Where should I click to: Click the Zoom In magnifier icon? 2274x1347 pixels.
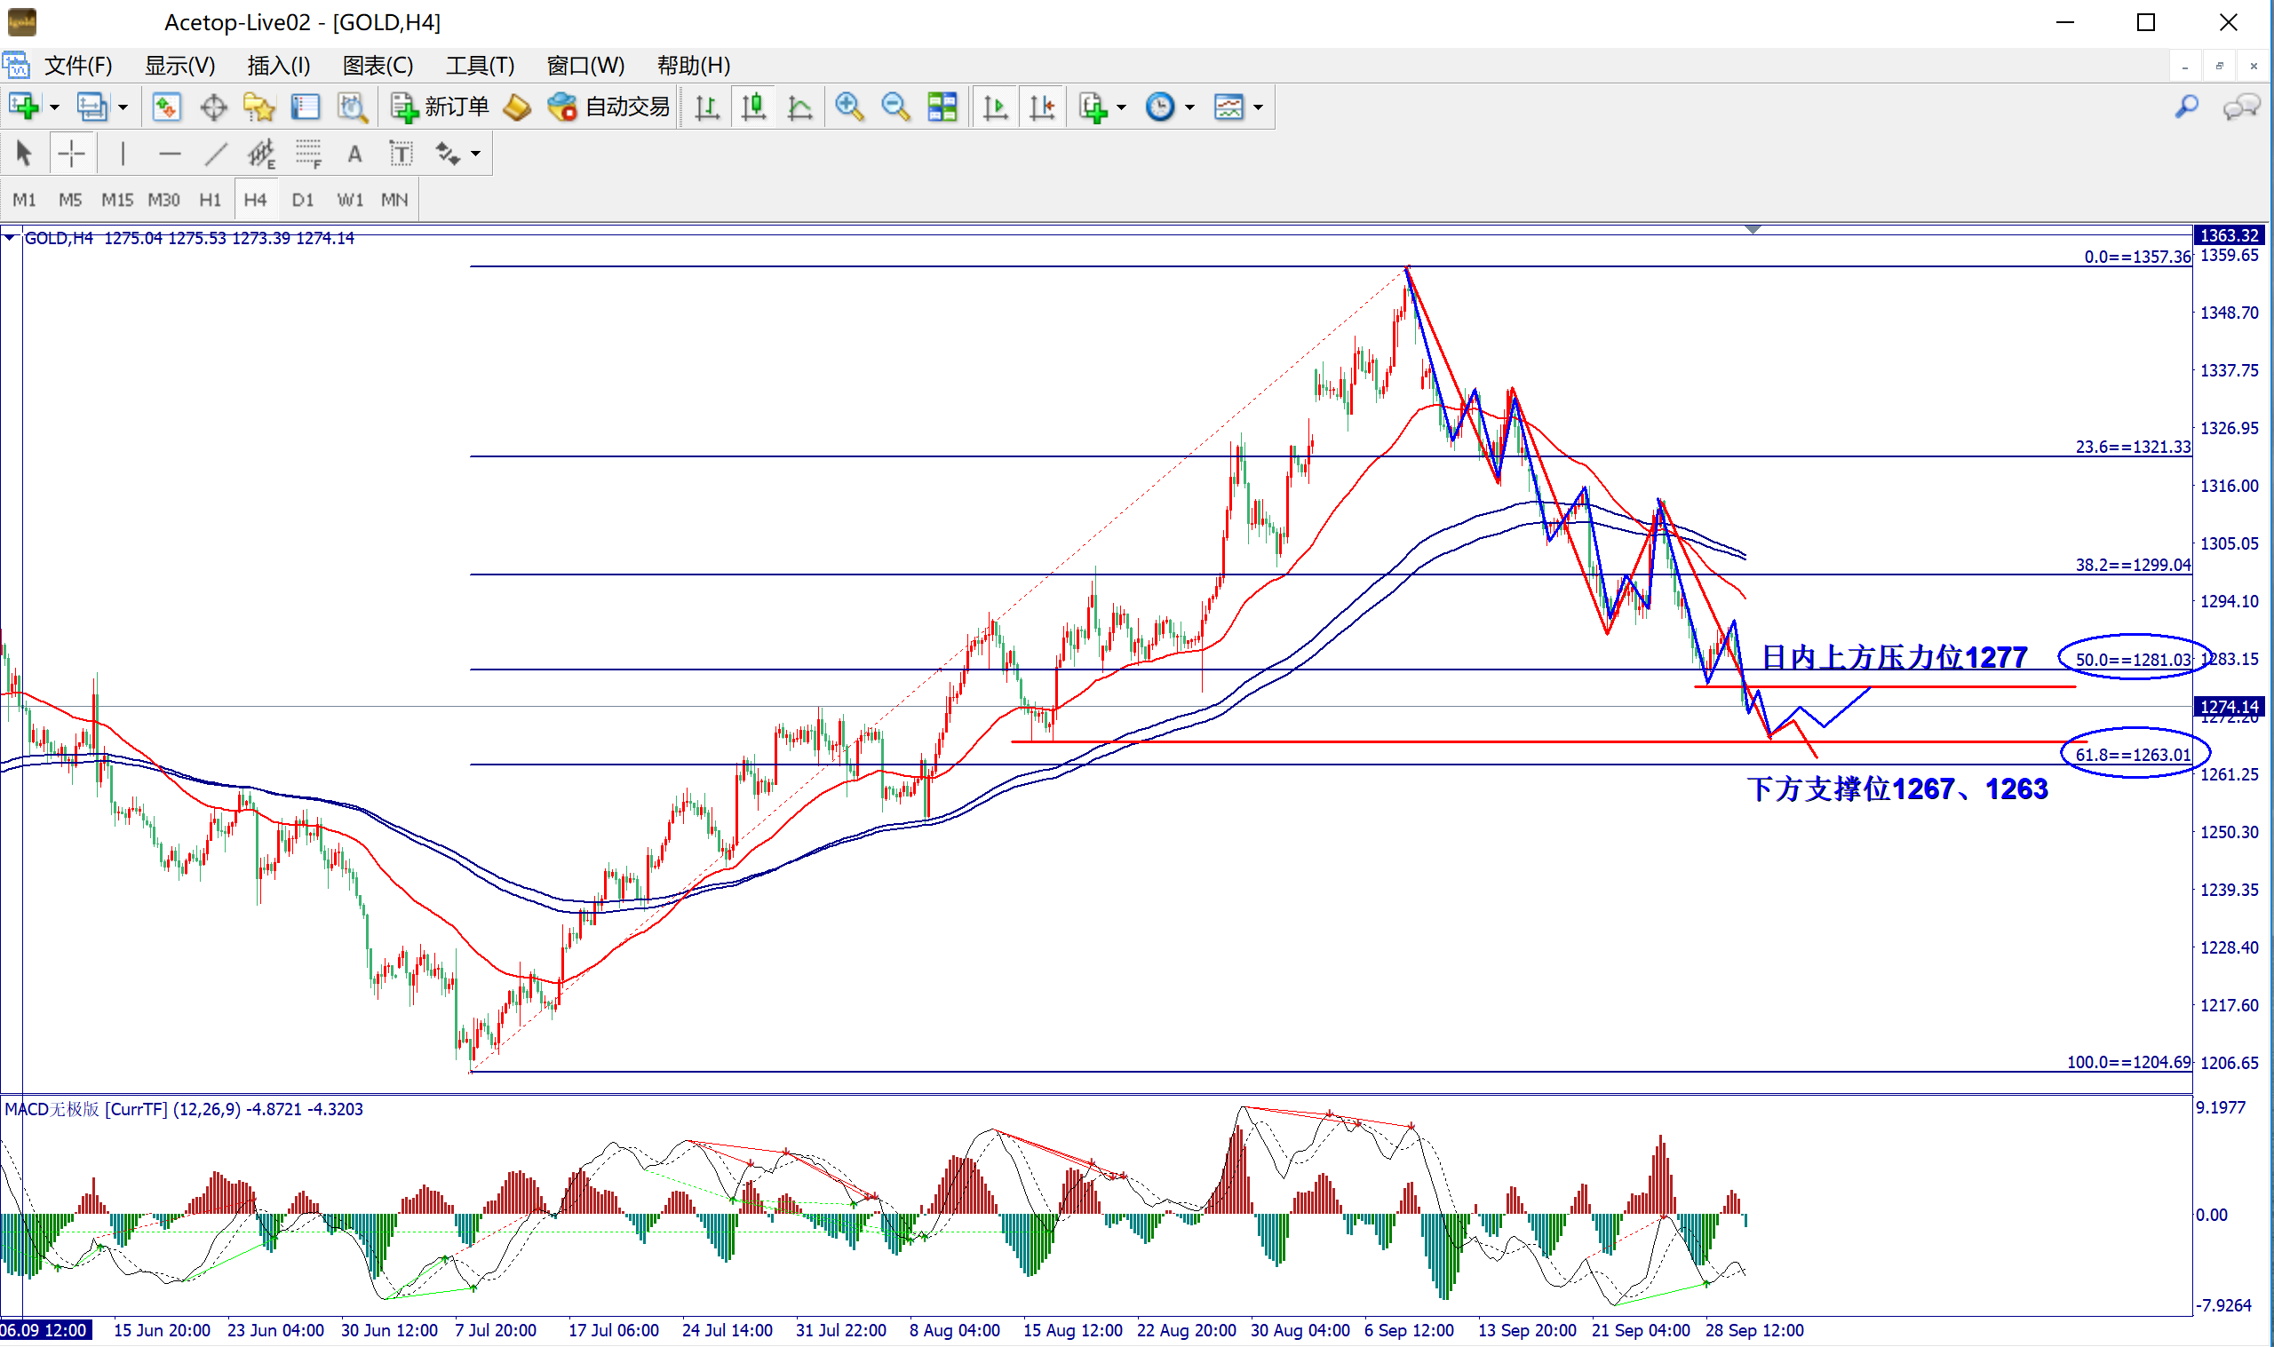(x=849, y=107)
